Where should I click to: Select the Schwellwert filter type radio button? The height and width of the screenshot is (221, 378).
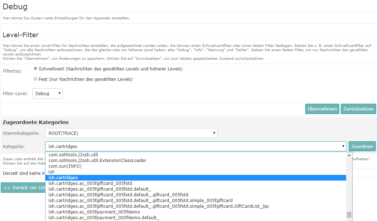click(x=35, y=68)
